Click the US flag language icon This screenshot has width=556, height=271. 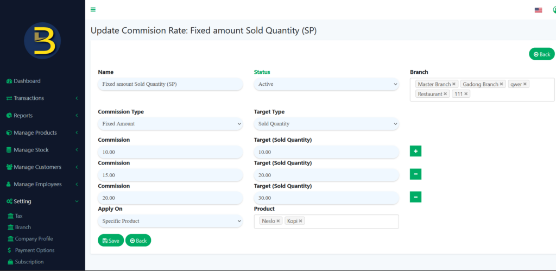[x=538, y=10]
